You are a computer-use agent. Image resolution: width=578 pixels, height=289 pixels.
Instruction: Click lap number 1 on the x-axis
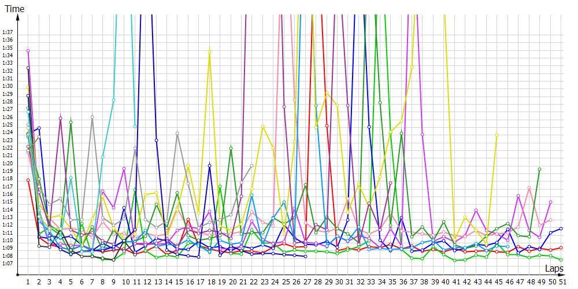click(x=28, y=281)
